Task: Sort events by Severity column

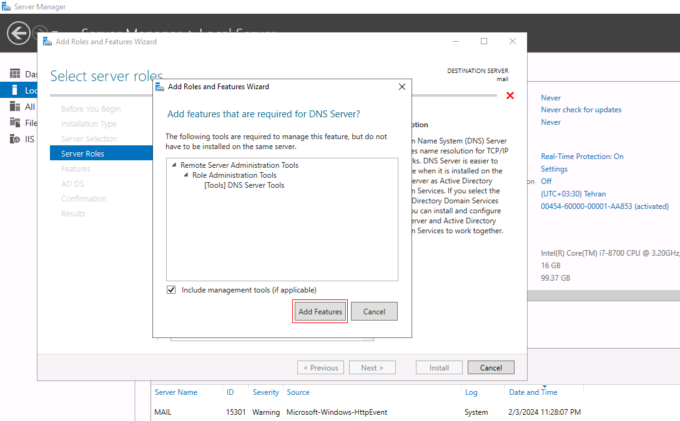Action: tap(266, 392)
